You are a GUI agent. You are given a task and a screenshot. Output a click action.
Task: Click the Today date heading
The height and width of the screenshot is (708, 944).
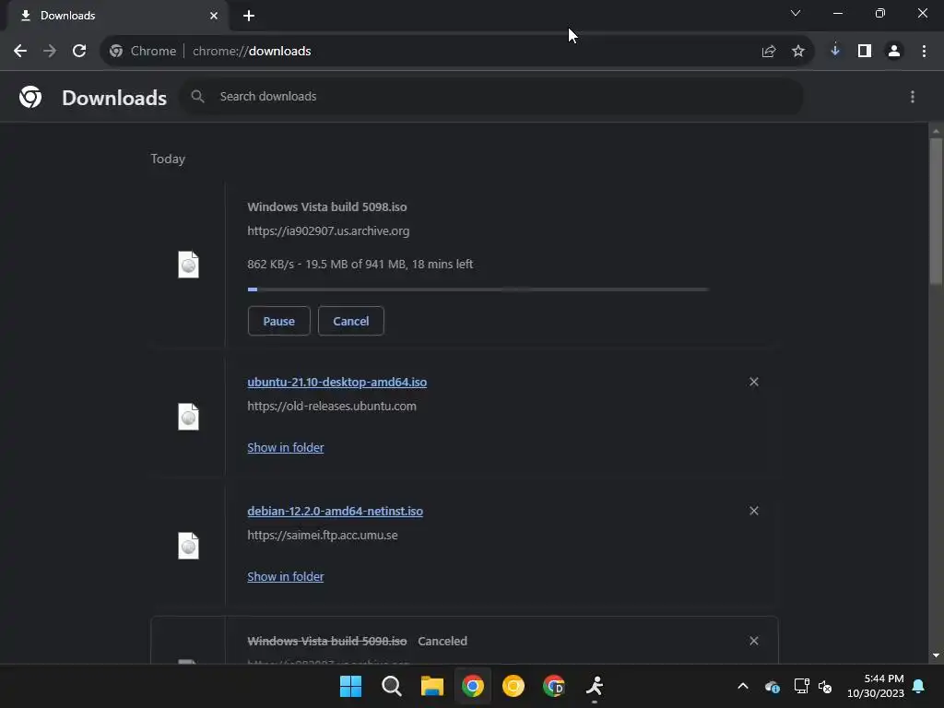pos(168,159)
